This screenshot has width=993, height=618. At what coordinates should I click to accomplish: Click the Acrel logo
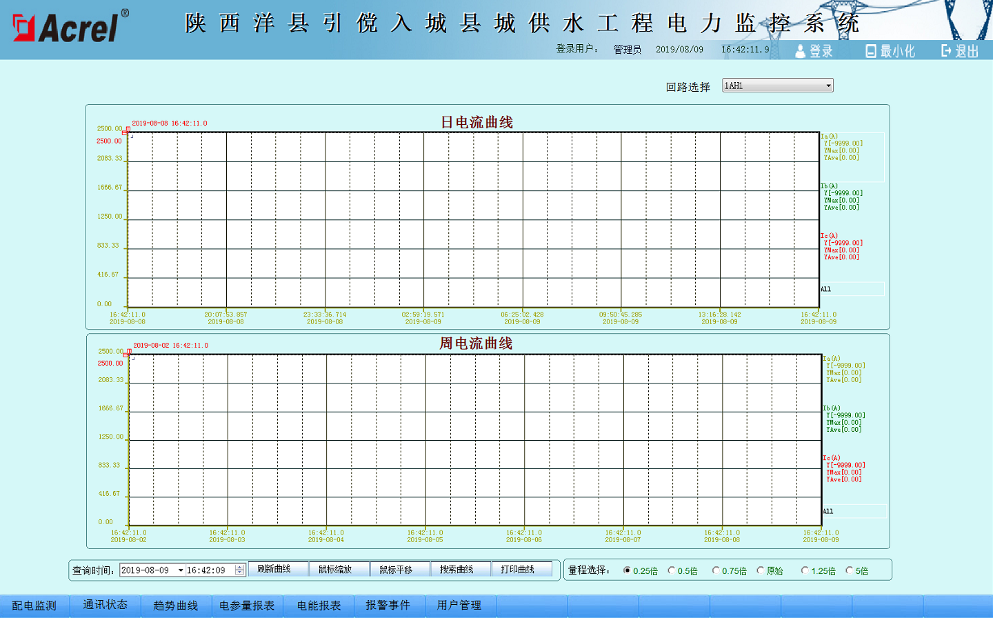[x=70, y=28]
